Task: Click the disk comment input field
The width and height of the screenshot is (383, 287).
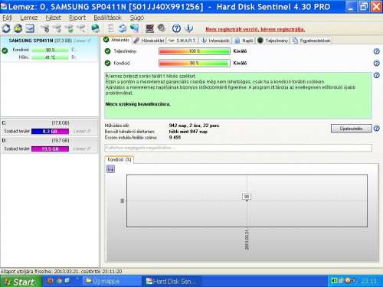Action: (238, 148)
